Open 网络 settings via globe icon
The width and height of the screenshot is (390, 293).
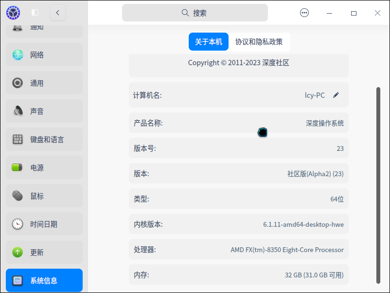pyautogui.click(x=18, y=55)
